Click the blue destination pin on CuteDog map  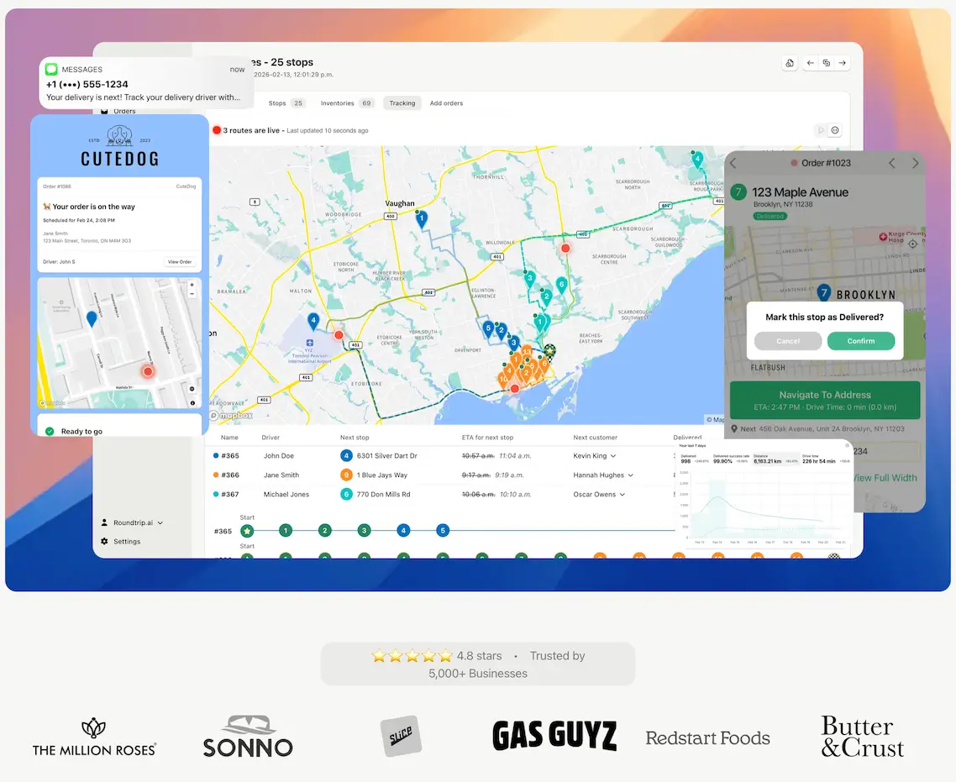click(x=92, y=318)
